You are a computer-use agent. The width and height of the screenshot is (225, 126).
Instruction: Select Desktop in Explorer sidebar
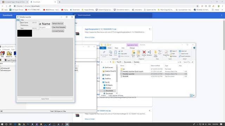pos(107,88)
